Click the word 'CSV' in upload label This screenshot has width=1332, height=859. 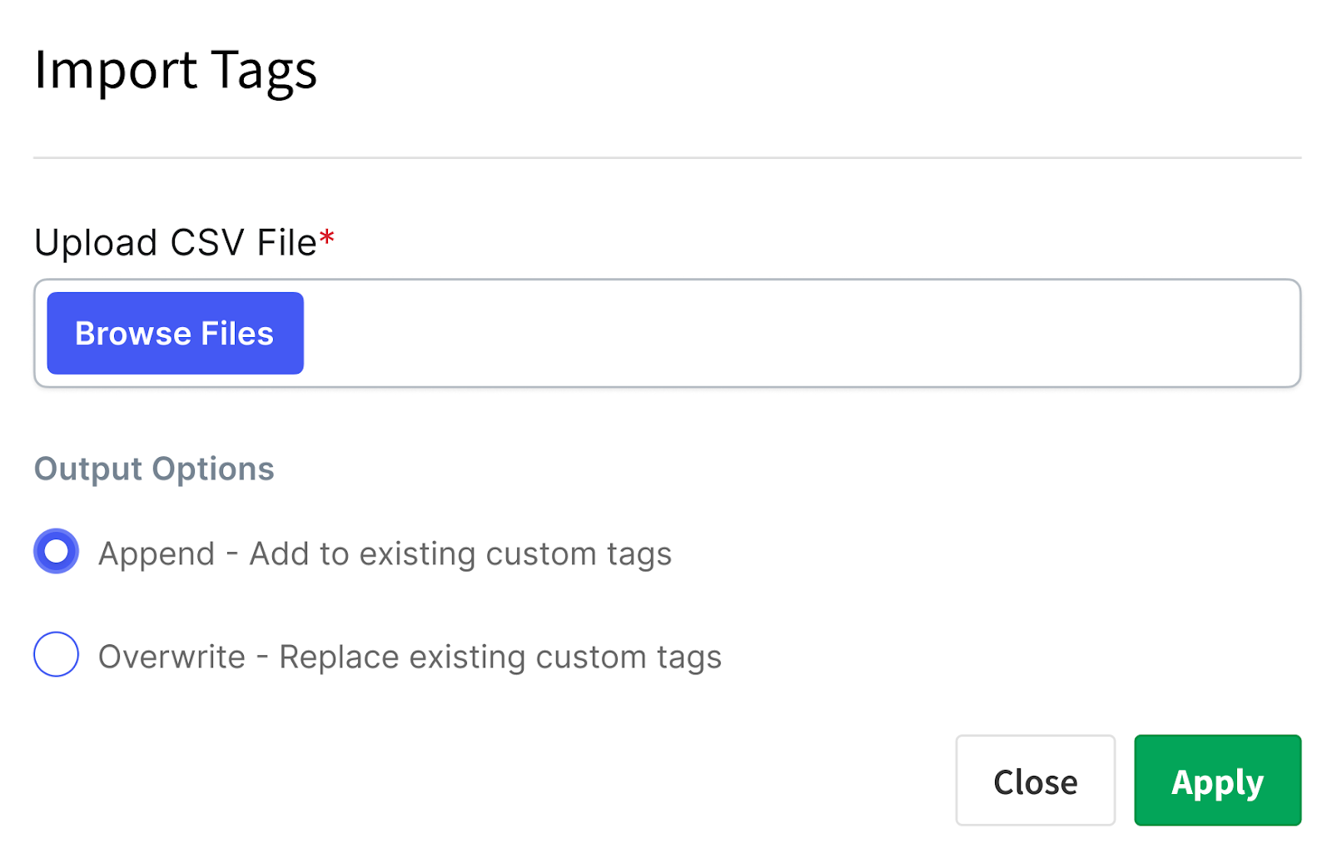pyautogui.click(x=207, y=243)
